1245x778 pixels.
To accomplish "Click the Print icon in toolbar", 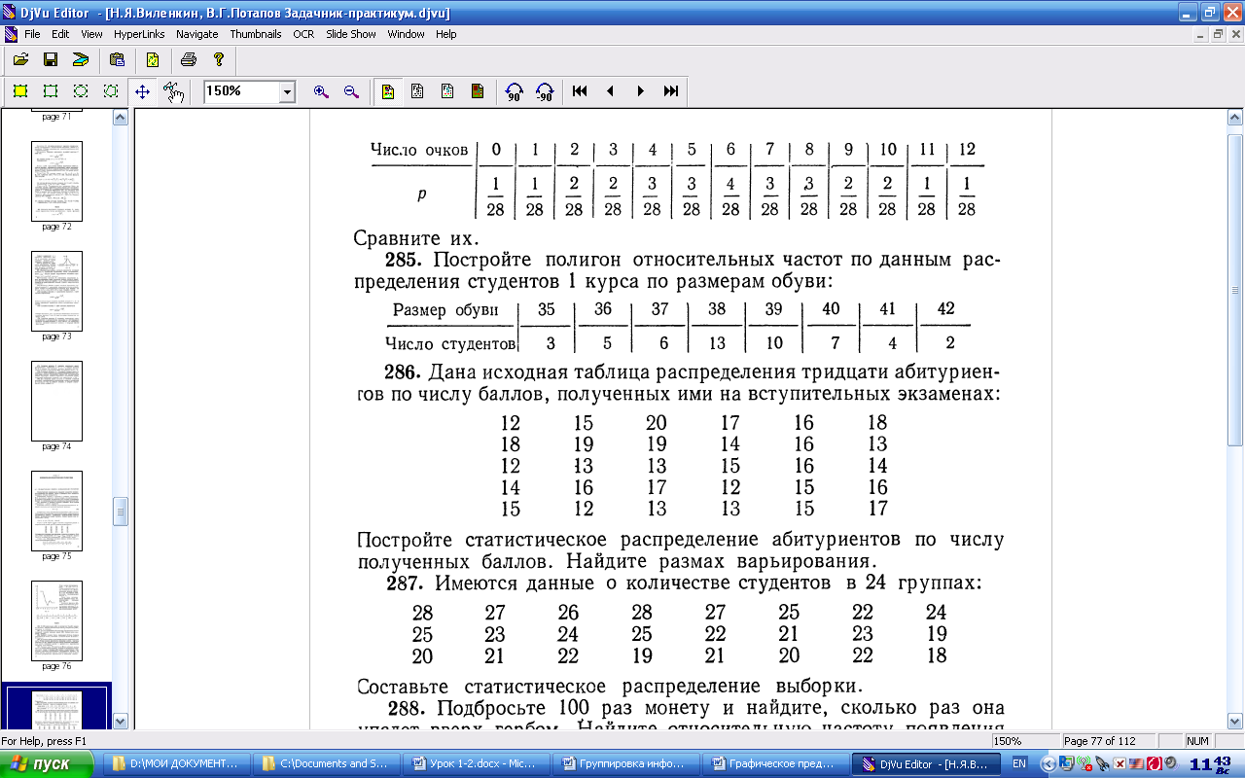I will (x=189, y=59).
